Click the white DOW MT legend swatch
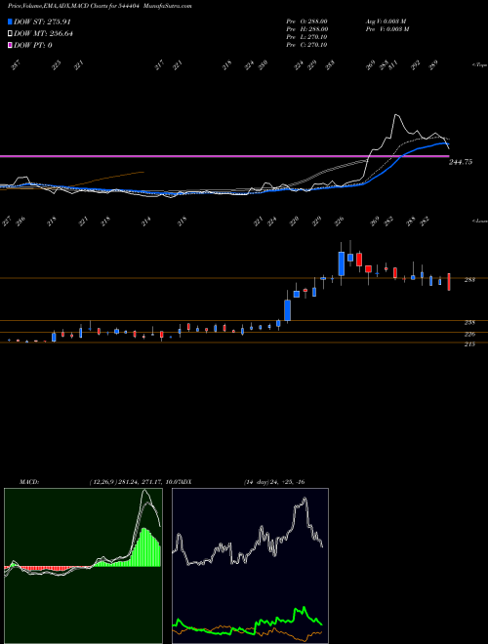Screen dimensions: 488x644 (x=11, y=34)
